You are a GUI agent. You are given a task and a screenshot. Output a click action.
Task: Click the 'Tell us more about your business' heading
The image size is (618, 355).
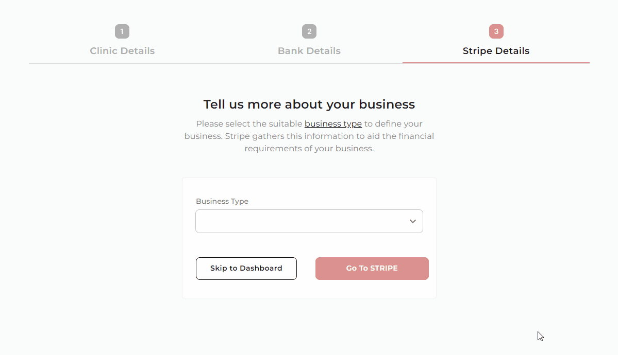pos(309,104)
